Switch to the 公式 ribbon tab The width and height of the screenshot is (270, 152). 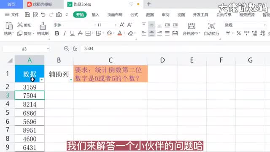(x=134, y=15)
